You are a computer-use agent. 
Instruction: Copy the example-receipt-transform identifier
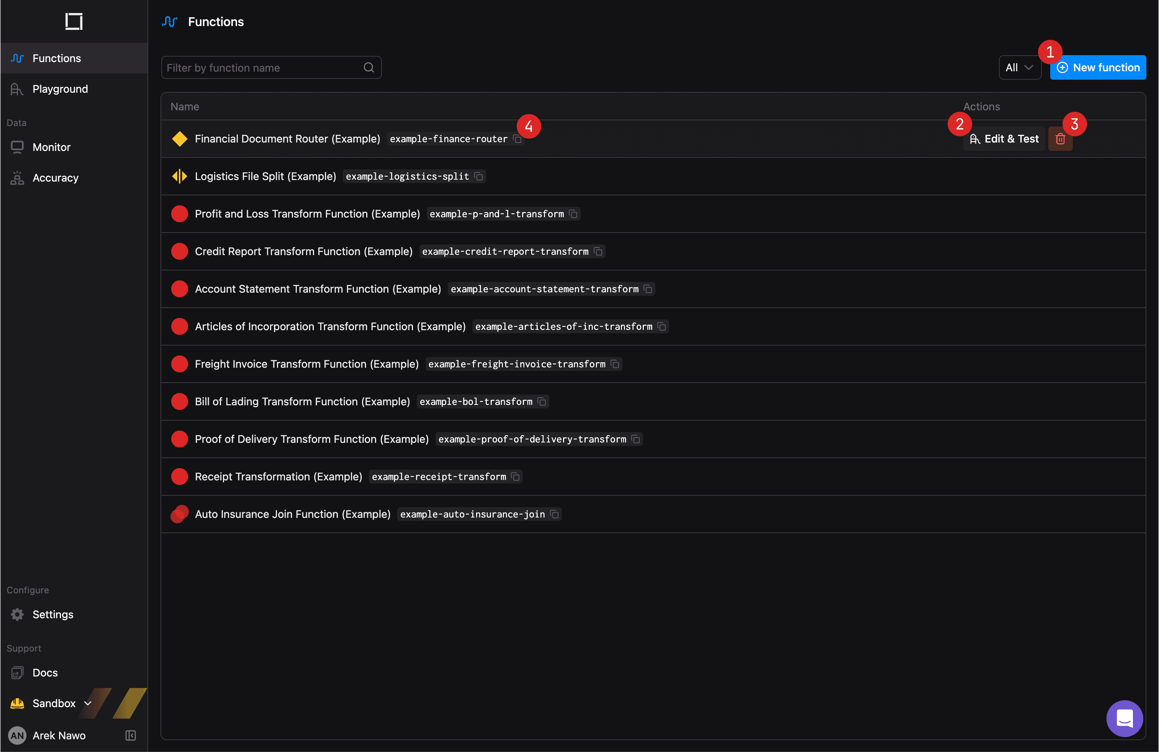516,477
